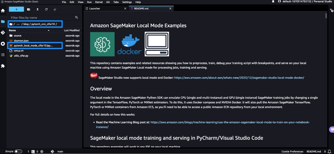
Task: Click the README.md label in status bar
Action: click(x=314, y=151)
